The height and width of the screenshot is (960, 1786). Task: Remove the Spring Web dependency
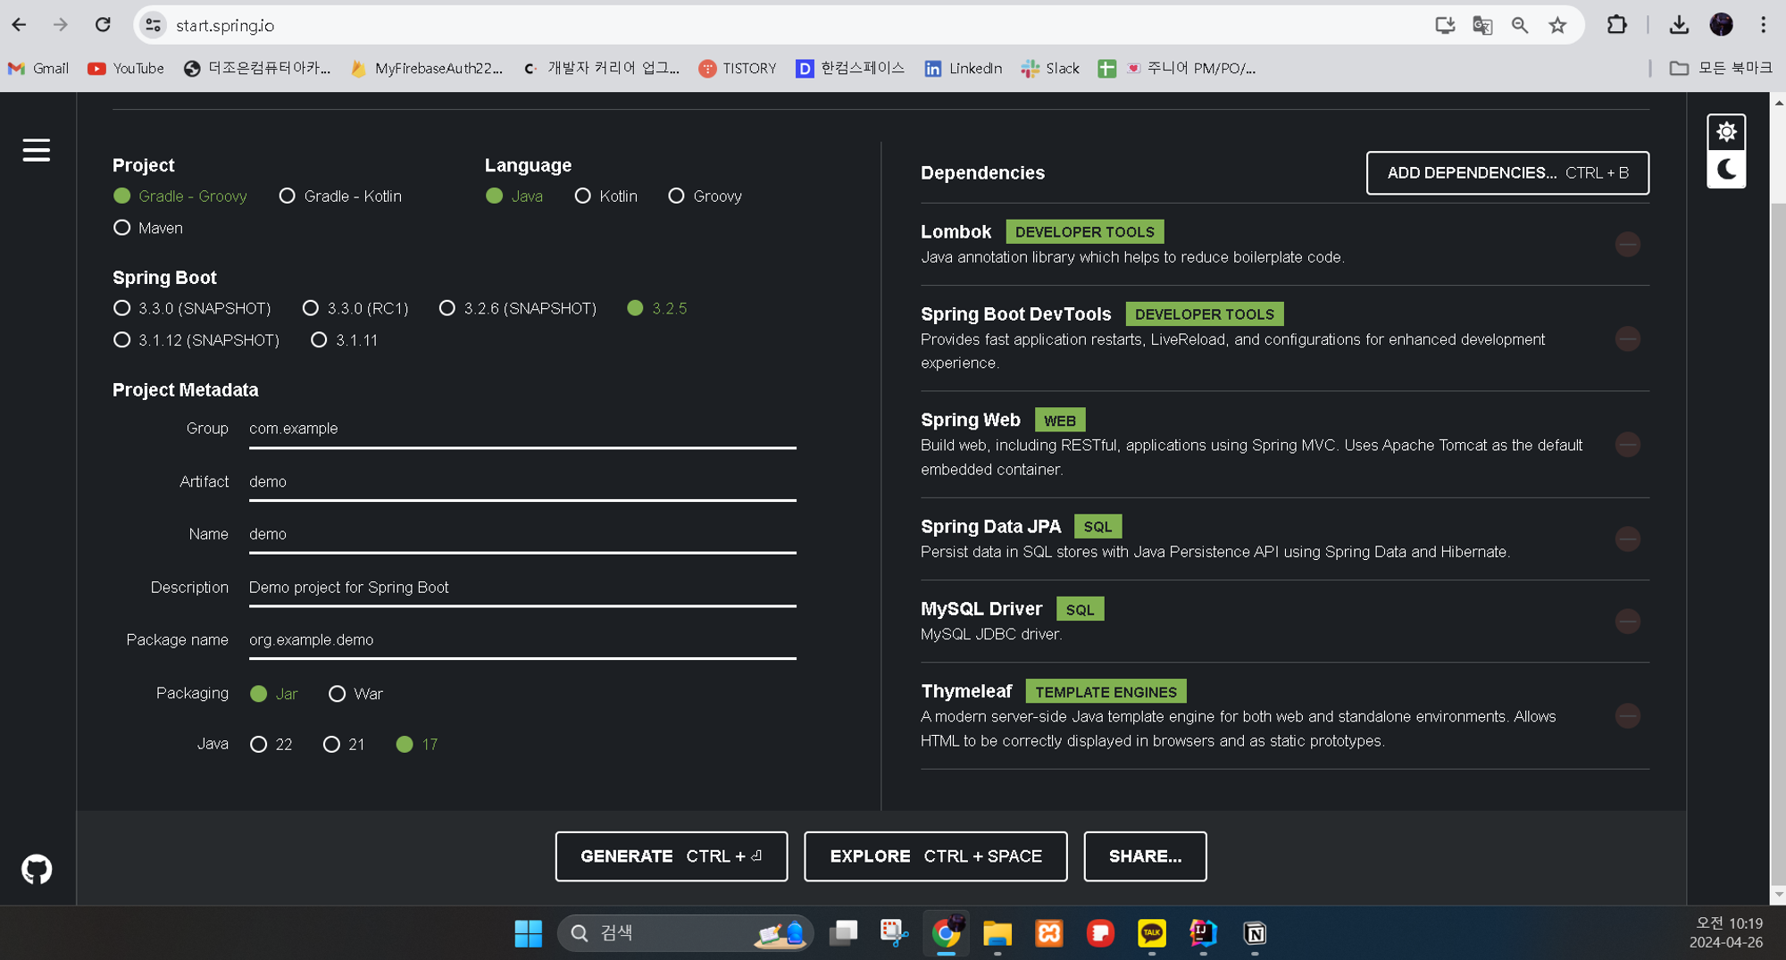point(1627,444)
